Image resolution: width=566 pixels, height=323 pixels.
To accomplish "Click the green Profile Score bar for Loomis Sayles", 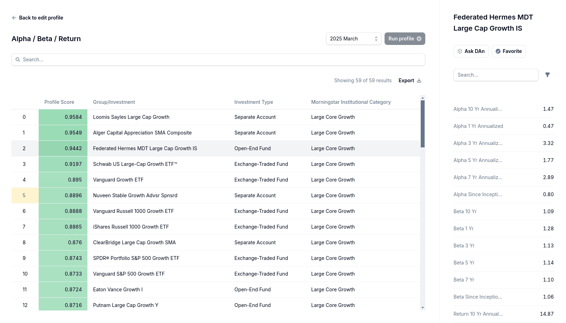I will pos(63,117).
